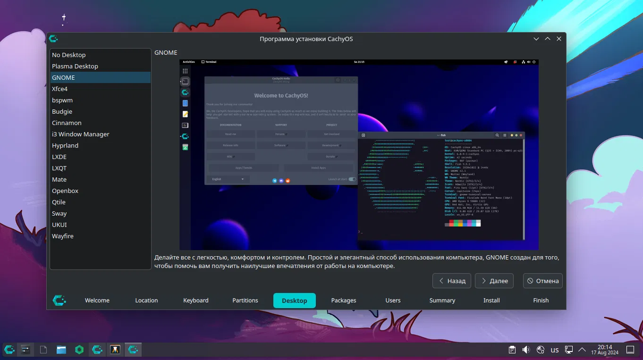Select the Install step
This screenshot has width=643, height=360.
(x=491, y=301)
